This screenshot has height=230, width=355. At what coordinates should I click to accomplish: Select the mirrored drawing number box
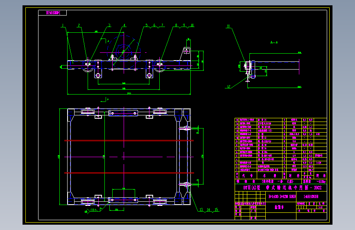coord(52,13)
